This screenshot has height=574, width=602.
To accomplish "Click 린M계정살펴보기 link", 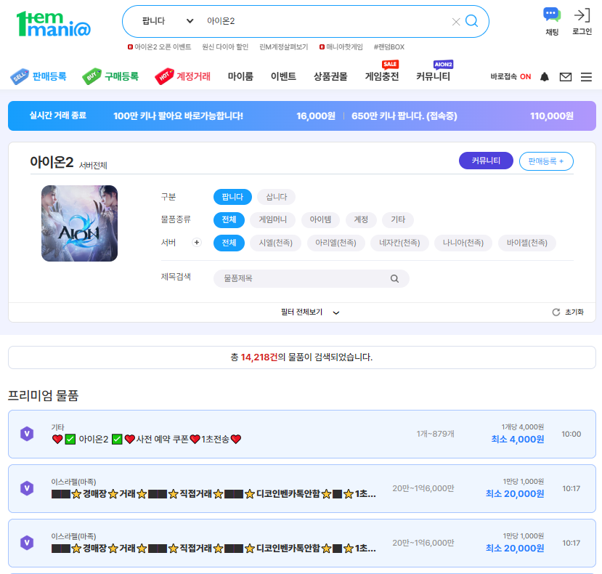I will point(283,47).
